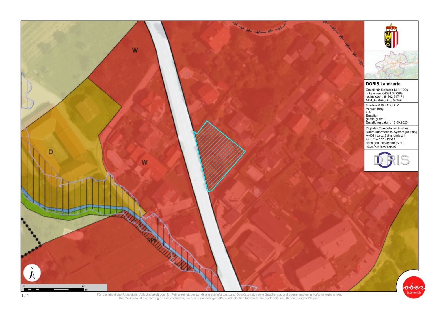Click the upper "W" zoning label
Viewport: 441px width, 312px height.
(x=135, y=50)
